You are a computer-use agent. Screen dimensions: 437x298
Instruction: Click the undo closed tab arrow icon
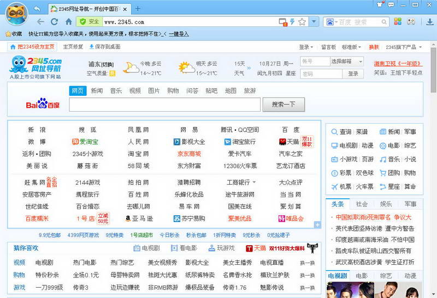pyautogui.click(x=37, y=9)
